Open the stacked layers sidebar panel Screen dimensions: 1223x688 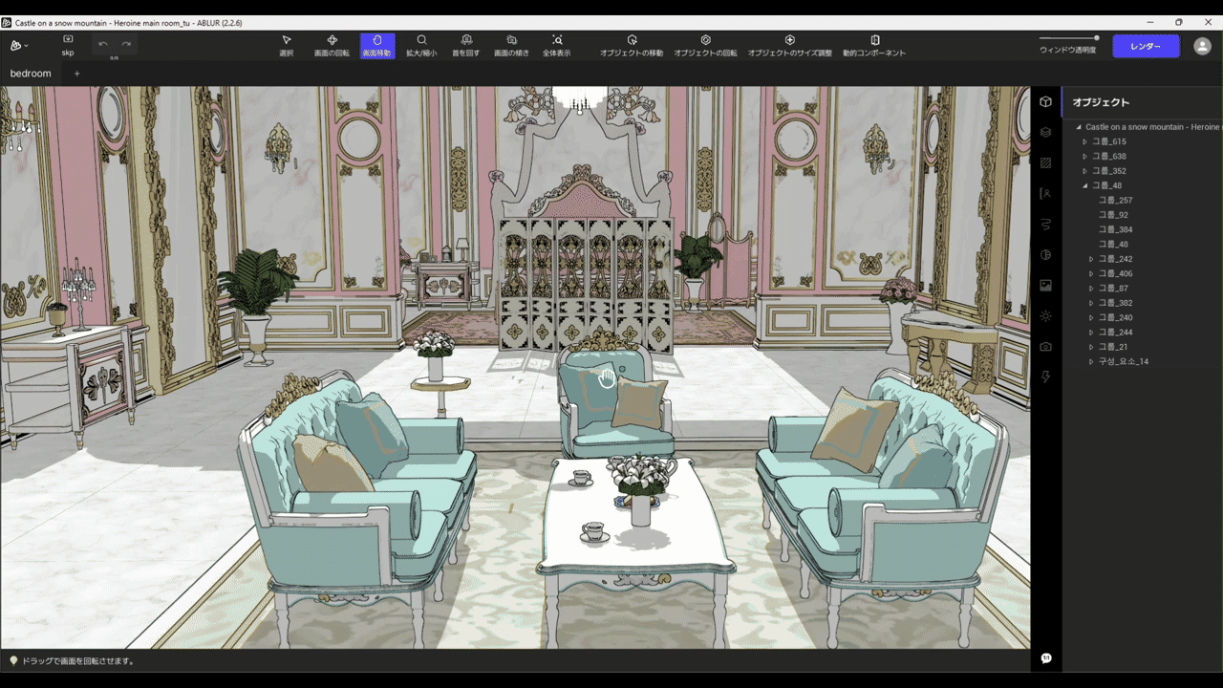click(x=1046, y=133)
